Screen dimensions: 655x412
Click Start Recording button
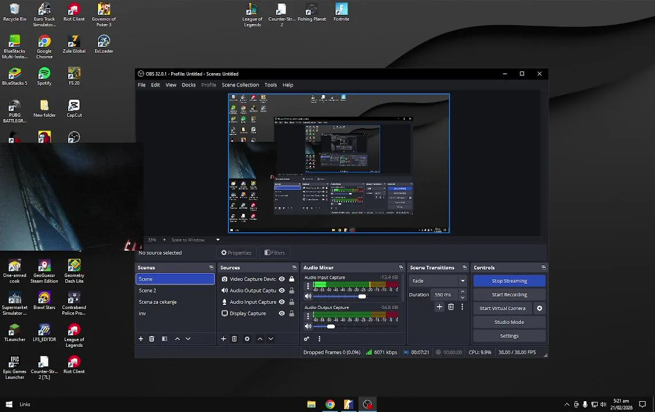509,295
